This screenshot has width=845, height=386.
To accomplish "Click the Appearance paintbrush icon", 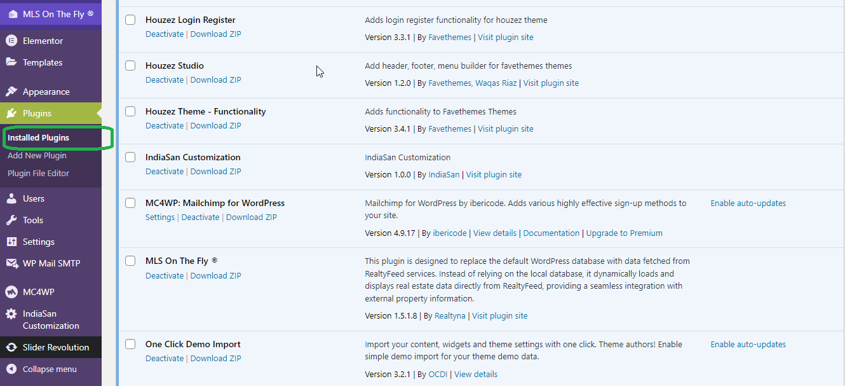I will click(x=11, y=92).
